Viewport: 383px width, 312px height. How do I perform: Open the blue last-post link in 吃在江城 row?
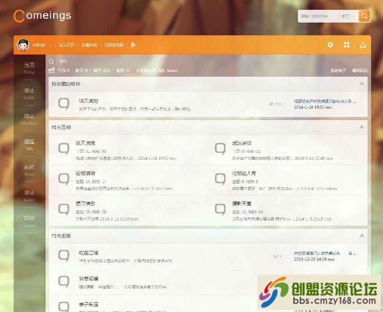325,253
